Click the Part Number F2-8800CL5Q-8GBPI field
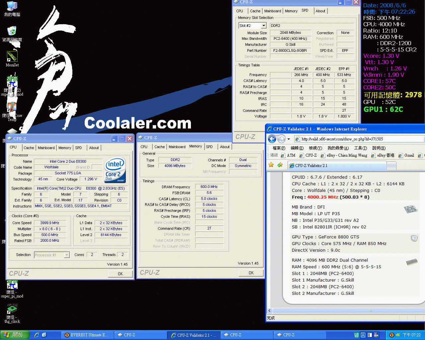This screenshot has width=425, height=340. [x=290, y=50]
